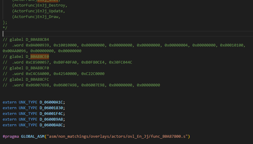The width and height of the screenshot is (253, 144).
Task: Click the D_06000A1C extern symbol
Action: point(52,102)
